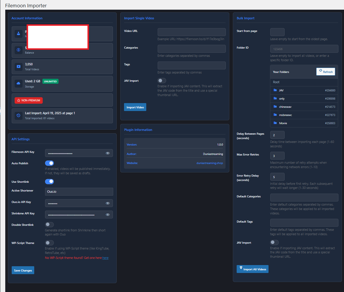This screenshot has height=292, width=344.
Task: Disable the Auto Publish toggle
Action: pyautogui.click(x=49, y=163)
